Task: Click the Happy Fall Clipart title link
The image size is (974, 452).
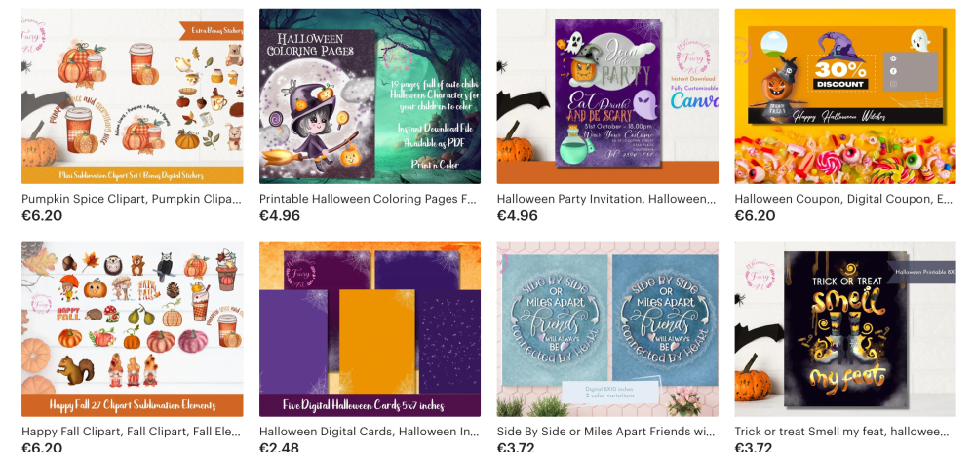Action: point(131,432)
